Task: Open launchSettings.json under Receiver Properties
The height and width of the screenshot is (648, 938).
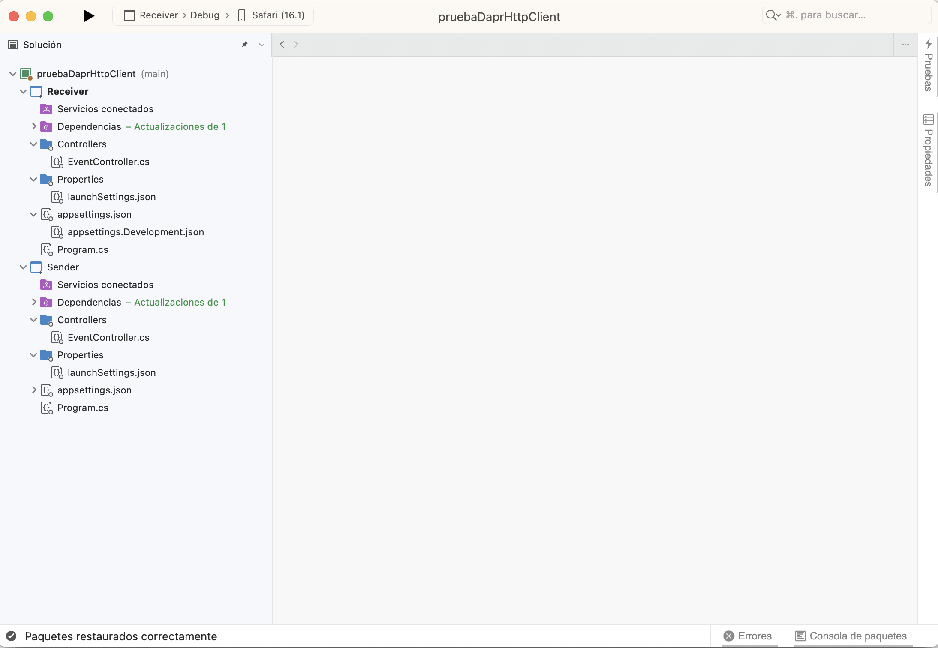Action: pos(112,197)
